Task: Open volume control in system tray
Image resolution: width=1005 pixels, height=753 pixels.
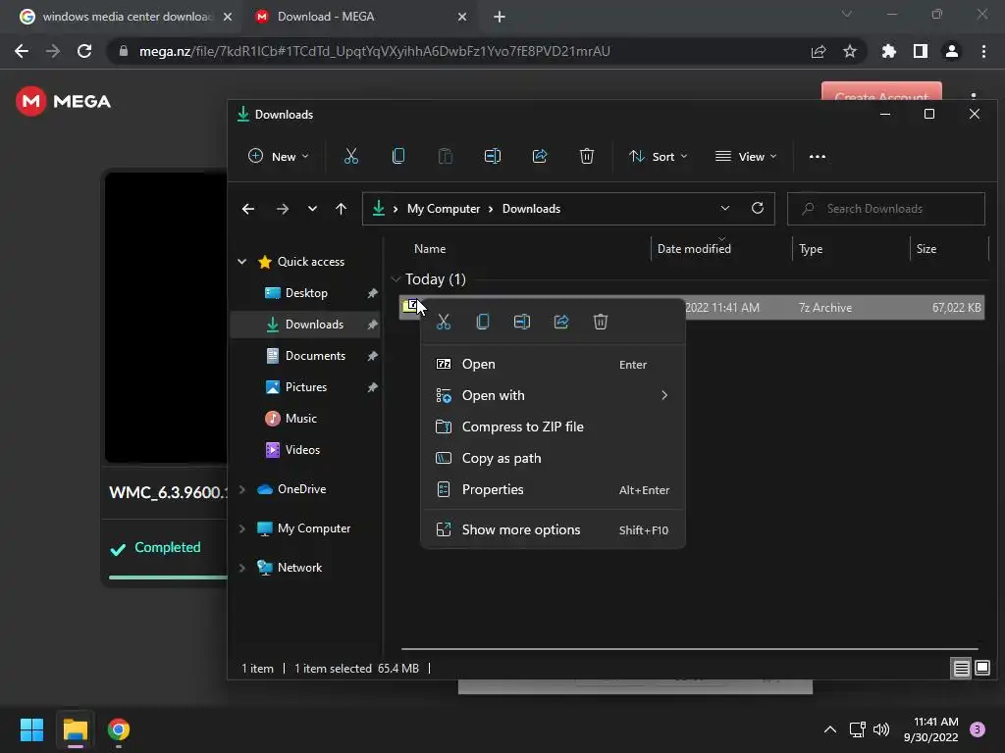Action: 881,729
